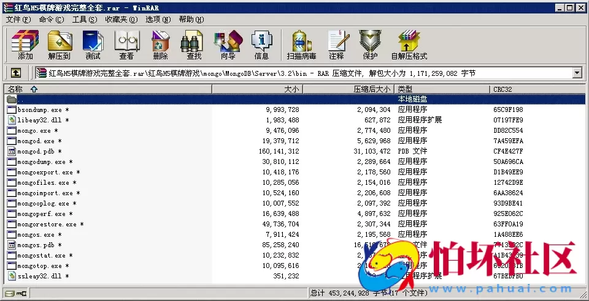Select the mongoimport.exe file row
The image size is (589, 301).
(x=296, y=193)
